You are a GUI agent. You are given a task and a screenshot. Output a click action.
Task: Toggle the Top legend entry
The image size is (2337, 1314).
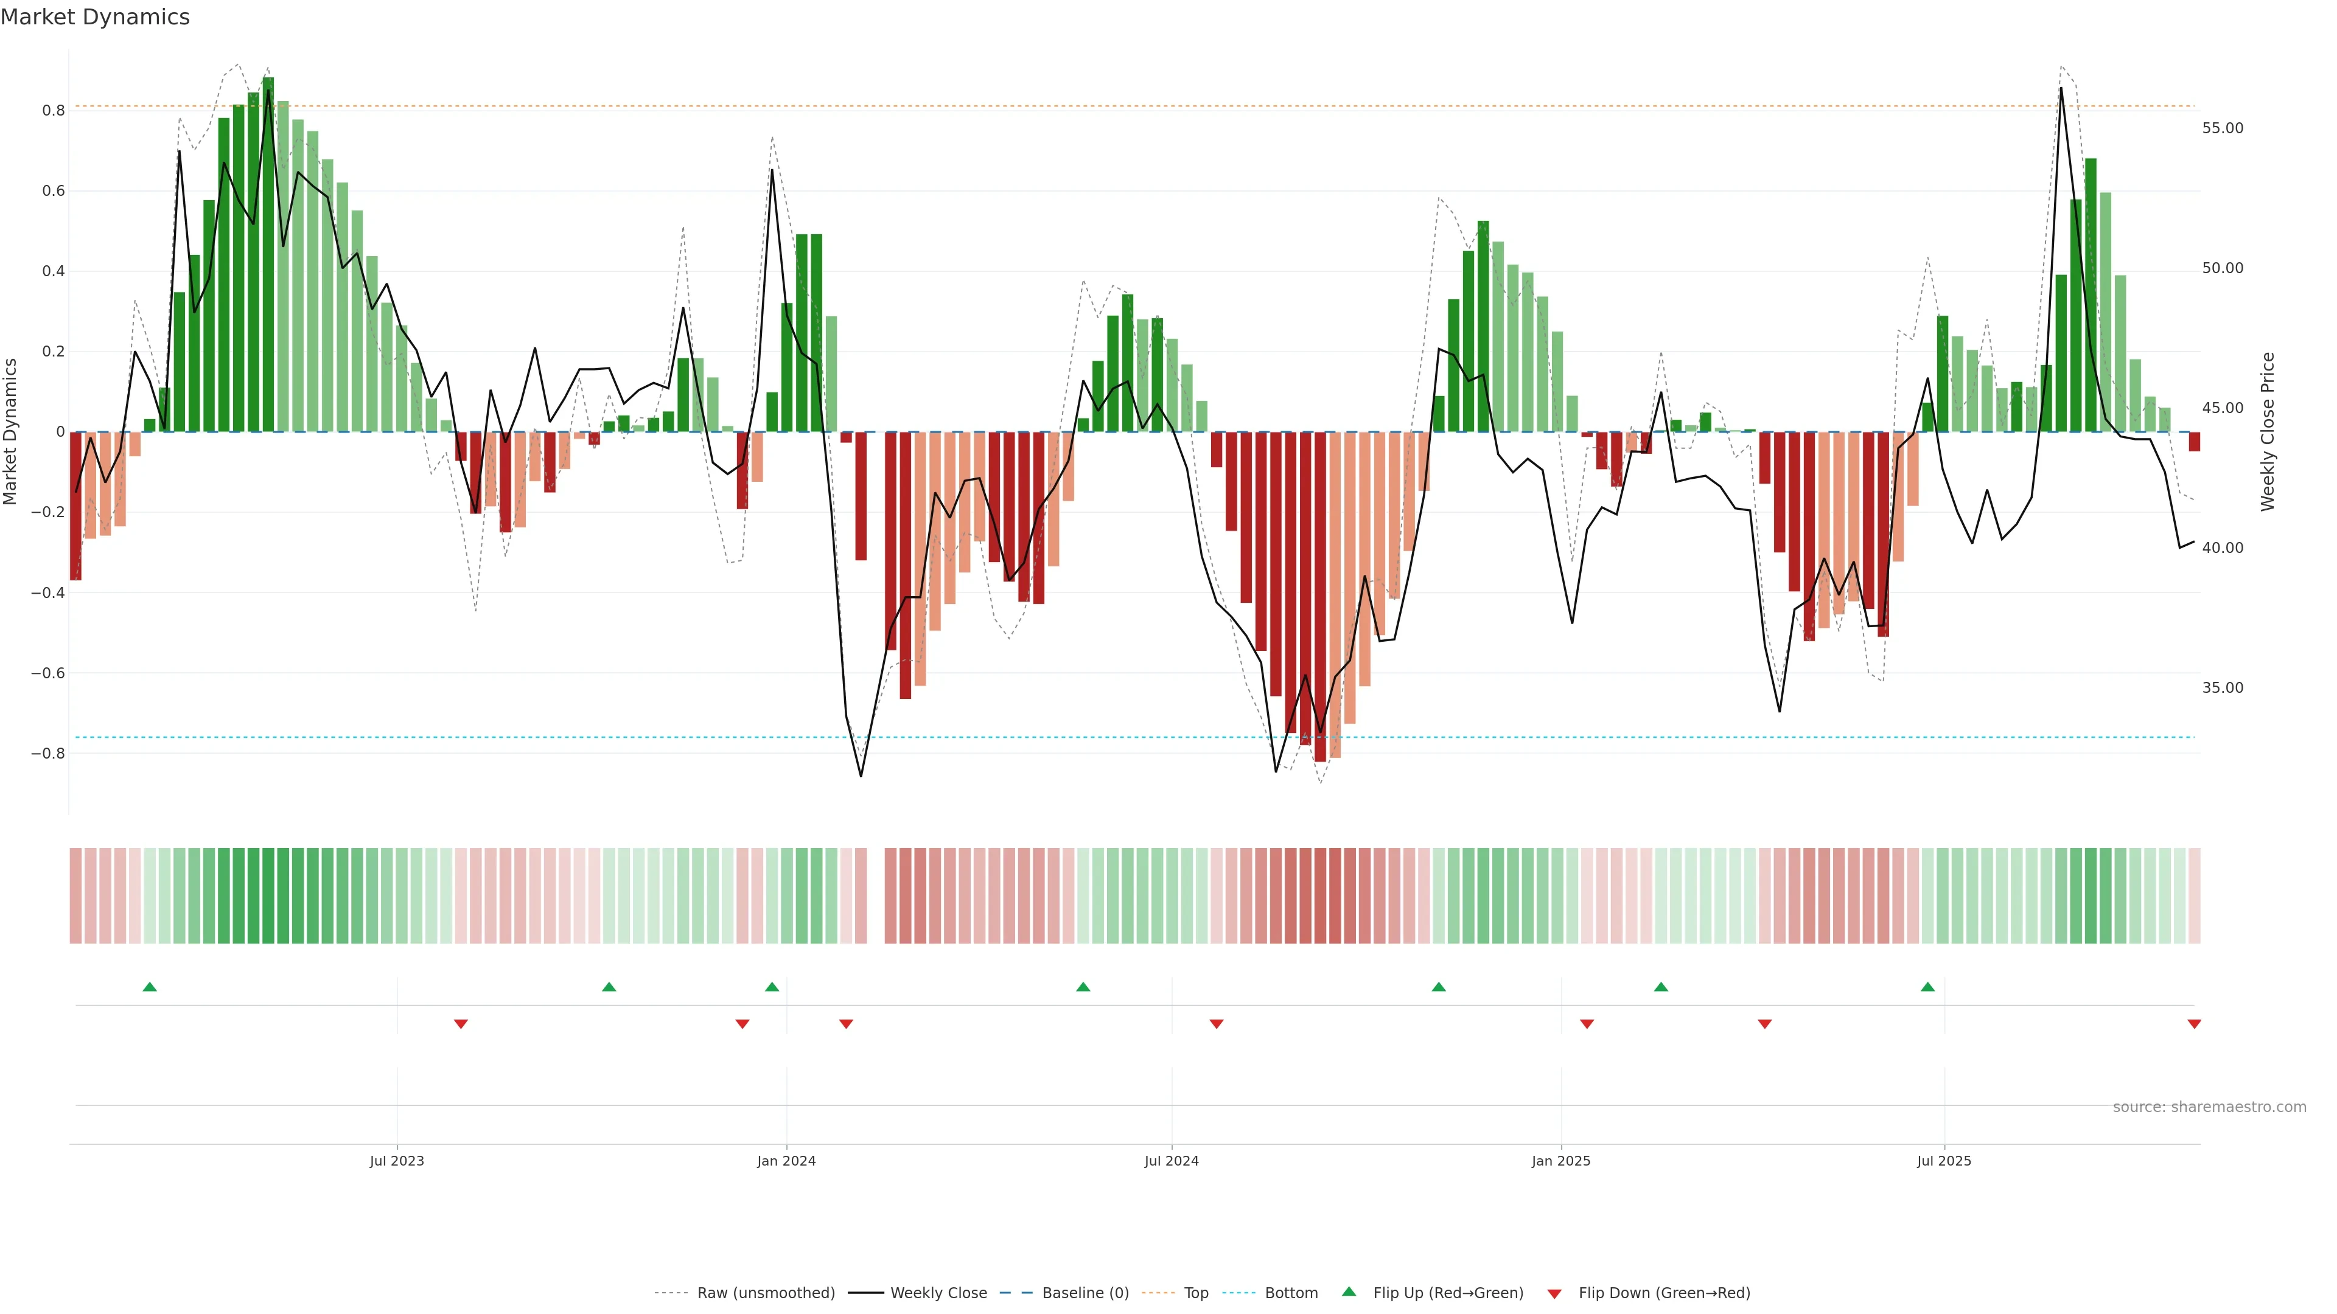[1196, 1293]
